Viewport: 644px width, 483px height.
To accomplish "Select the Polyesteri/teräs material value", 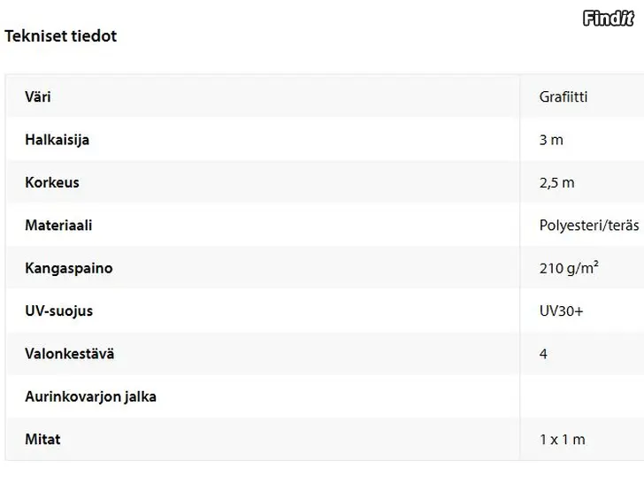I will [x=589, y=226].
